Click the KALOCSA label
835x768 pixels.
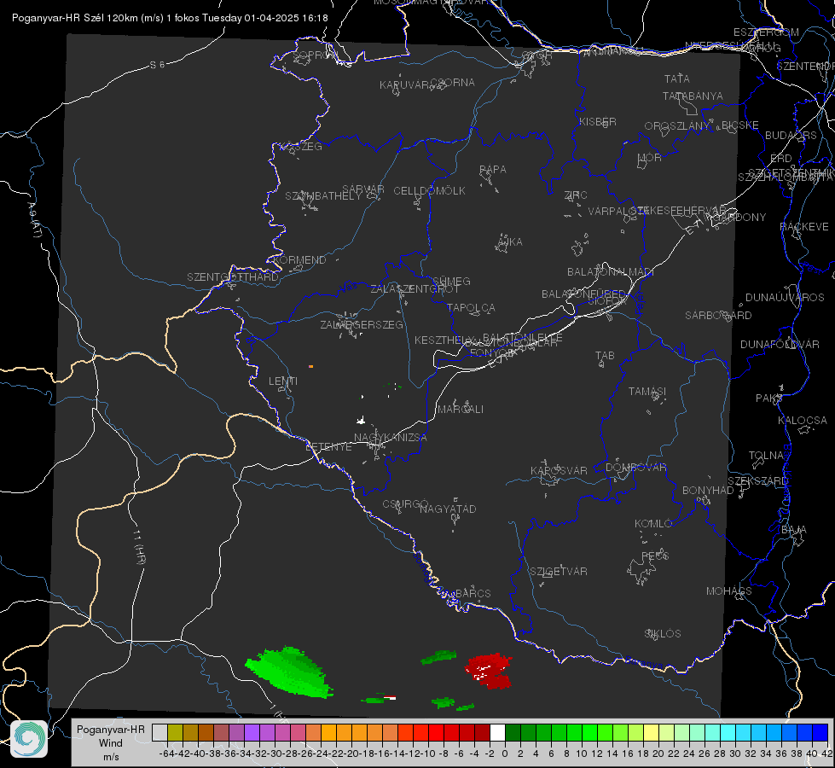(803, 421)
